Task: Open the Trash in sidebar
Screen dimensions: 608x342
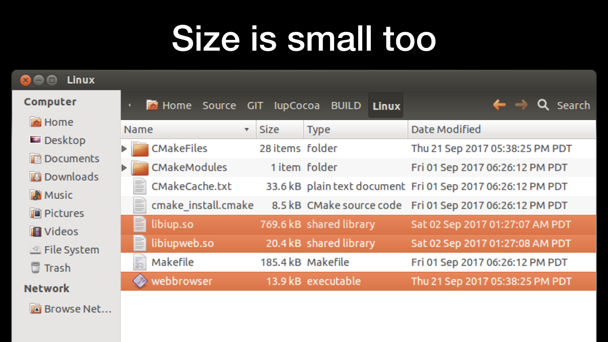Action: click(57, 268)
